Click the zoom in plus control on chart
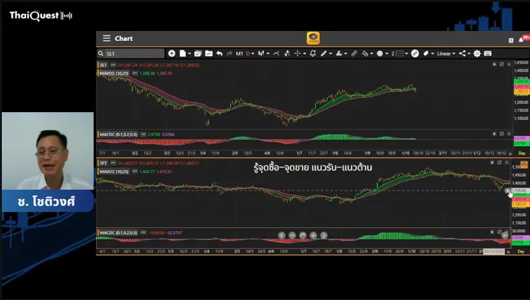 coord(314,235)
